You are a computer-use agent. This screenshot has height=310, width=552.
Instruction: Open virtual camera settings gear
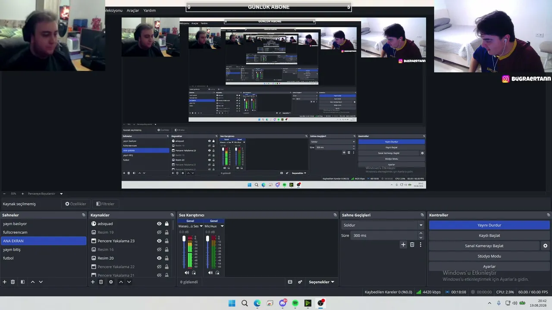tap(545, 246)
